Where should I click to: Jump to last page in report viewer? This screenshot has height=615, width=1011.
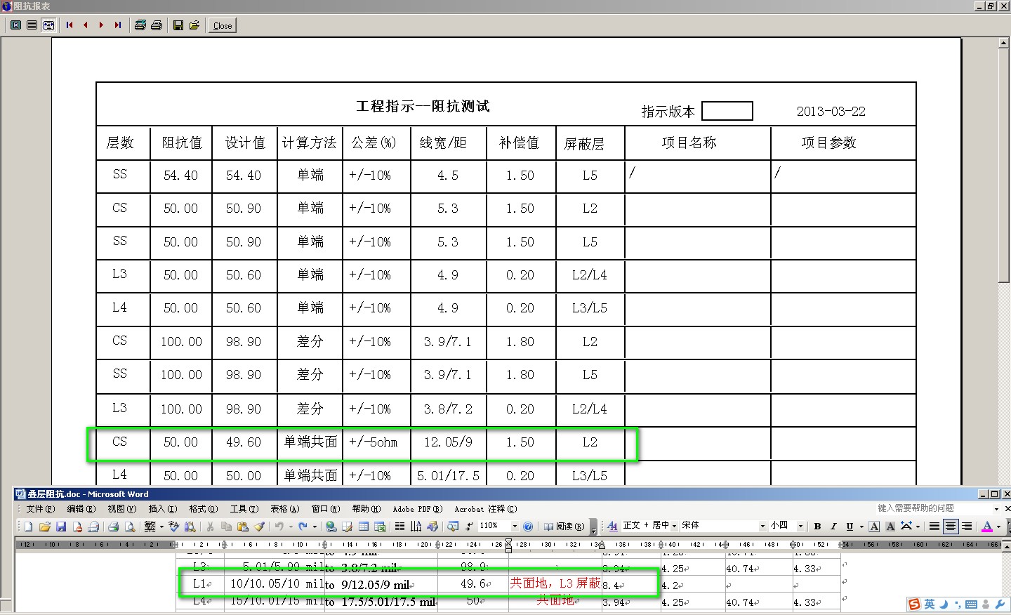click(118, 25)
